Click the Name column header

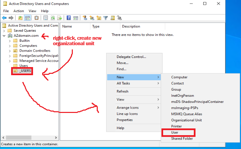pos(75,26)
